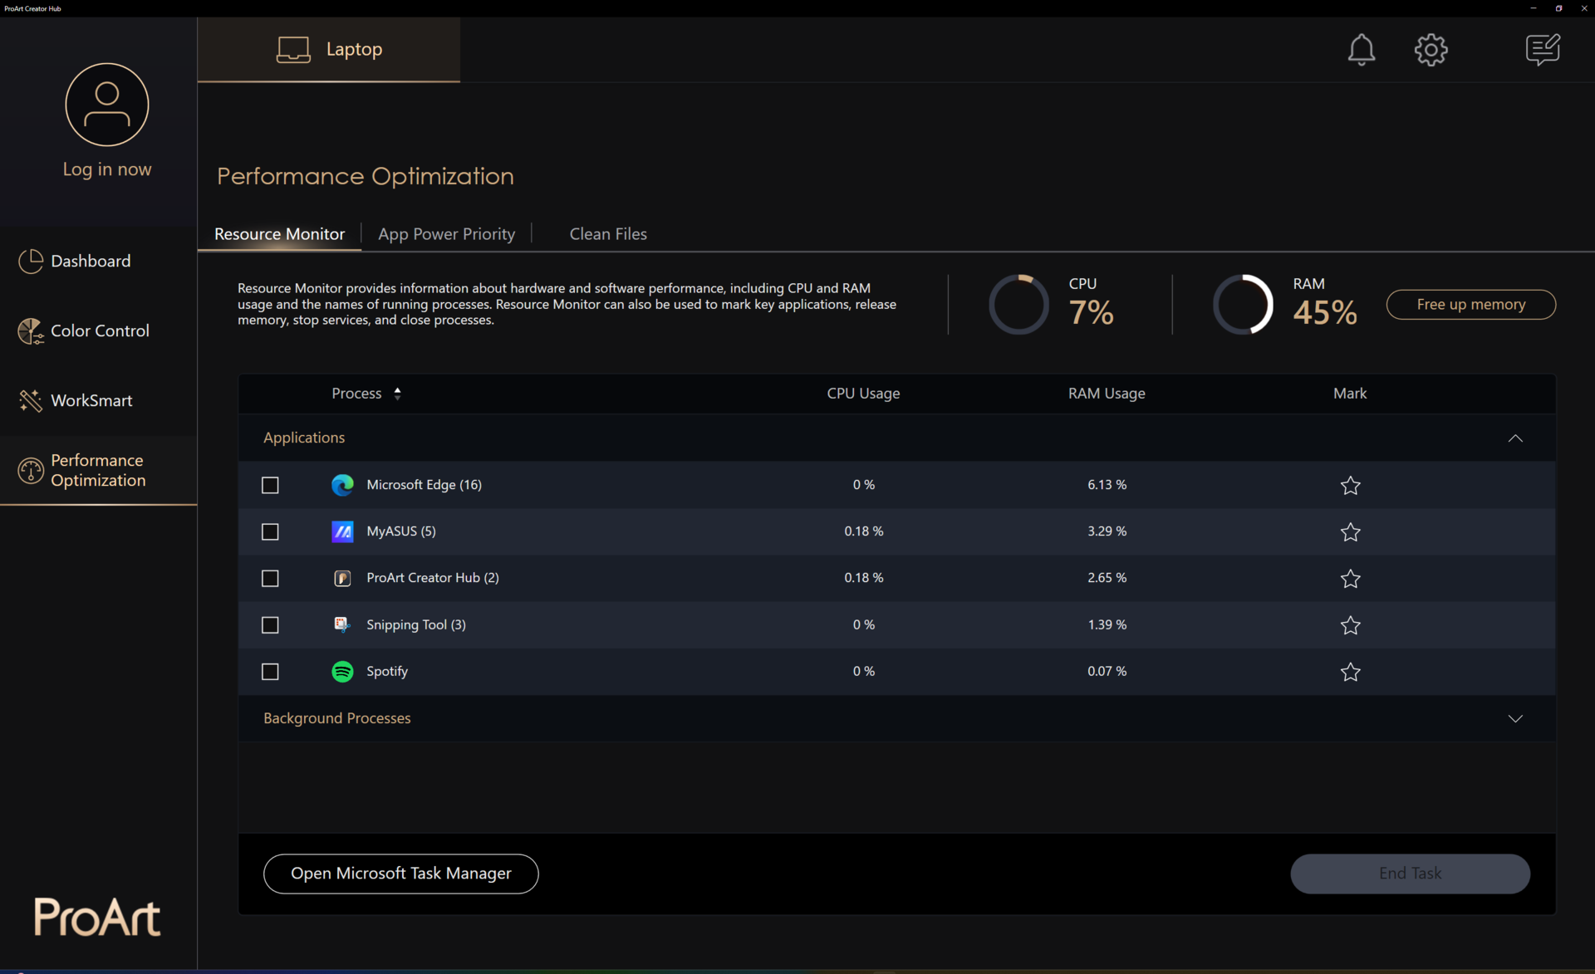Switch to App Power Priority tab
This screenshot has height=974, width=1595.
(446, 234)
